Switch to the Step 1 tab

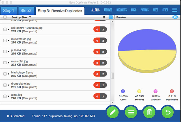[x=9, y=11]
